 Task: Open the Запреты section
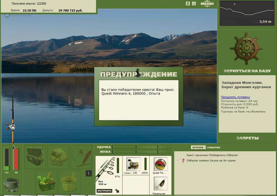[247, 138]
